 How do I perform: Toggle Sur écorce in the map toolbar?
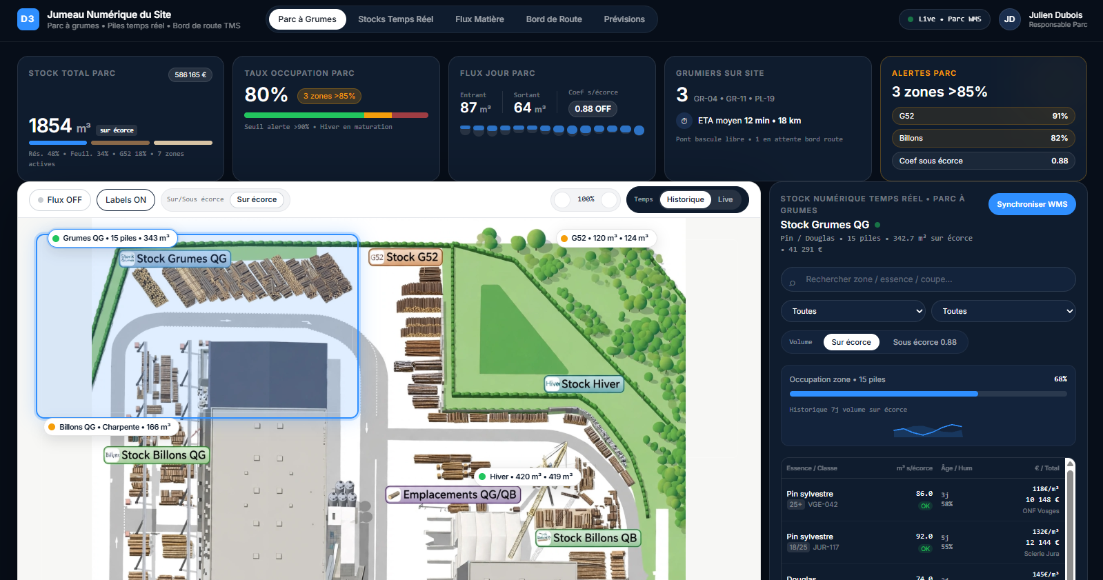tap(257, 200)
